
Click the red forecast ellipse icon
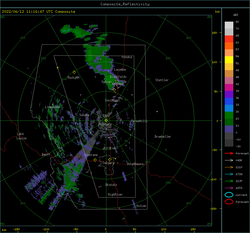click(x=229, y=202)
